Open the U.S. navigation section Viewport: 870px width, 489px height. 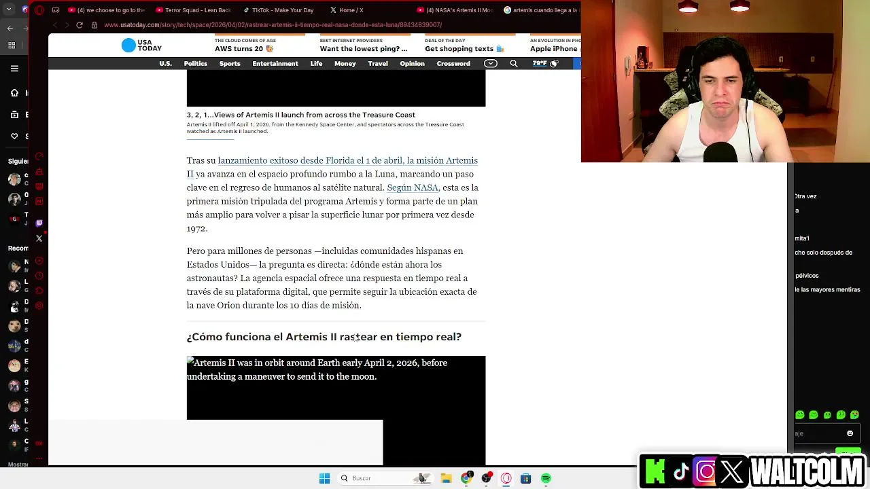pyautogui.click(x=165, y=63)
